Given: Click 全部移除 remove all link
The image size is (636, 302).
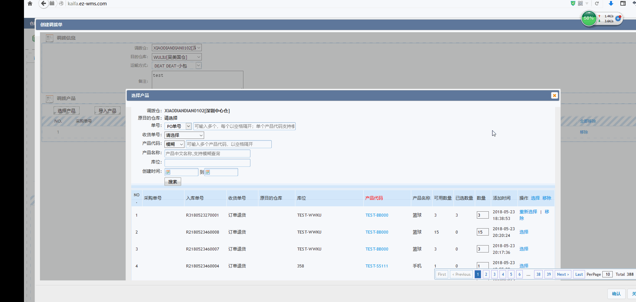Looking at the screenshot, I should coord(588,121).
